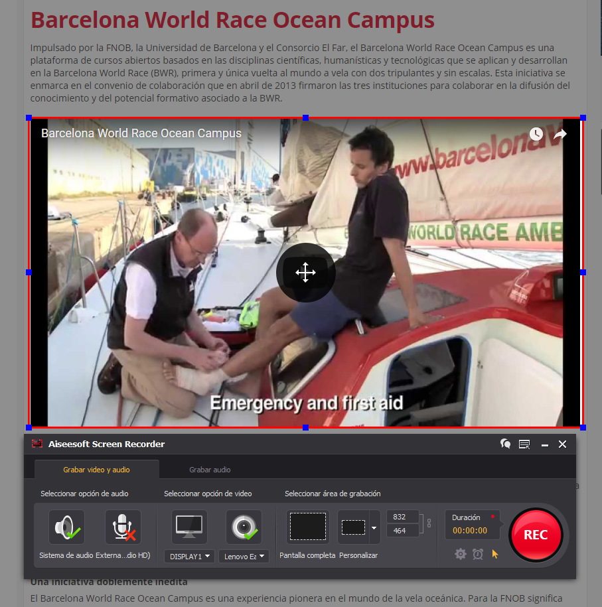Toggle the aspect ratio lock icon
This screenshot has height=607, width=602.
429,523
